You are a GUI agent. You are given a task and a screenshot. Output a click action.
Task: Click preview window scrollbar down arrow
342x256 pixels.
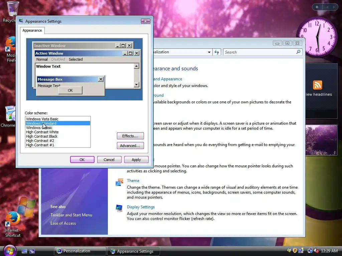pos(137,84)
